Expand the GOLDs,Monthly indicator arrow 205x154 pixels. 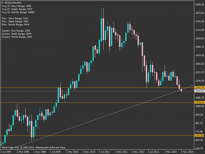coord(3,3)
